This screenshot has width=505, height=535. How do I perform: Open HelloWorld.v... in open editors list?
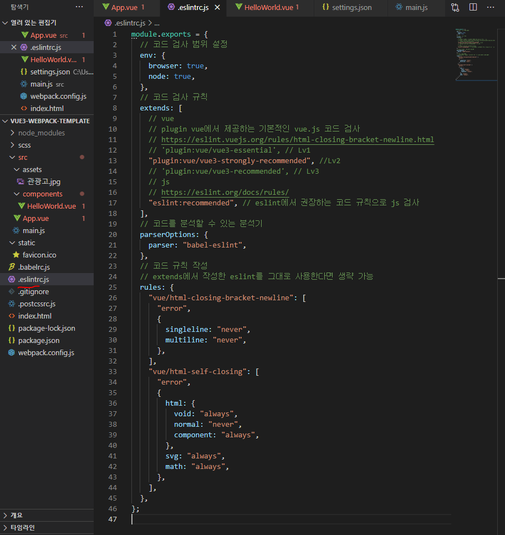click(x=47, y=60)
